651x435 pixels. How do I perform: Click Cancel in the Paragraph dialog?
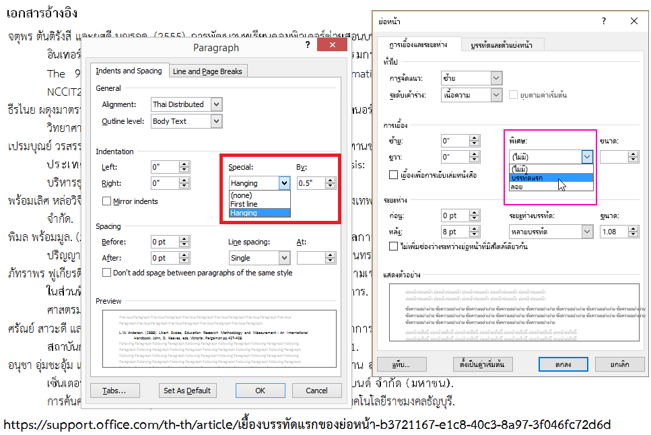pos(316,391)
